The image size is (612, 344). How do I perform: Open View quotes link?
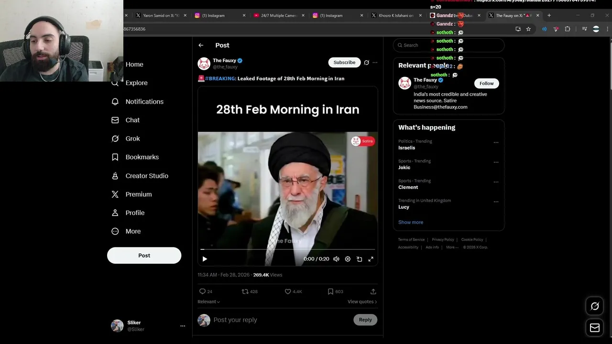coord(362,301)
